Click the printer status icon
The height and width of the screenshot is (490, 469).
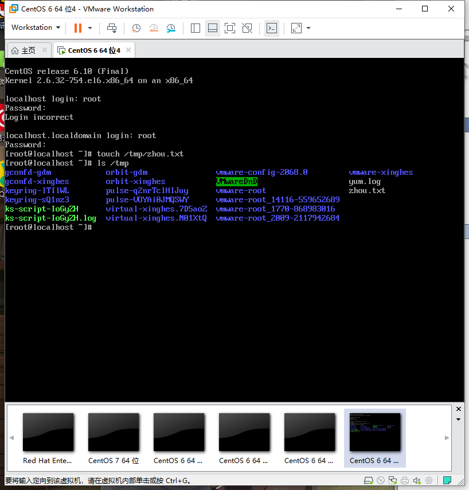(x=405, y=480)
